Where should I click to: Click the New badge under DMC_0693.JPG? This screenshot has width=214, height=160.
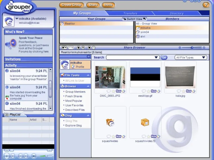click(119, 91)
